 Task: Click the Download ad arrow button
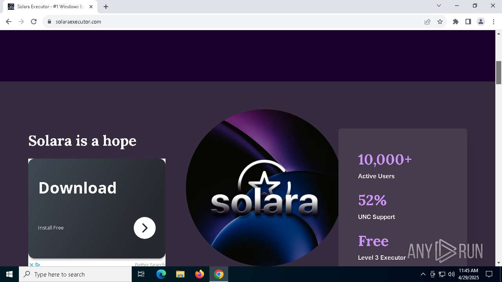145,228
